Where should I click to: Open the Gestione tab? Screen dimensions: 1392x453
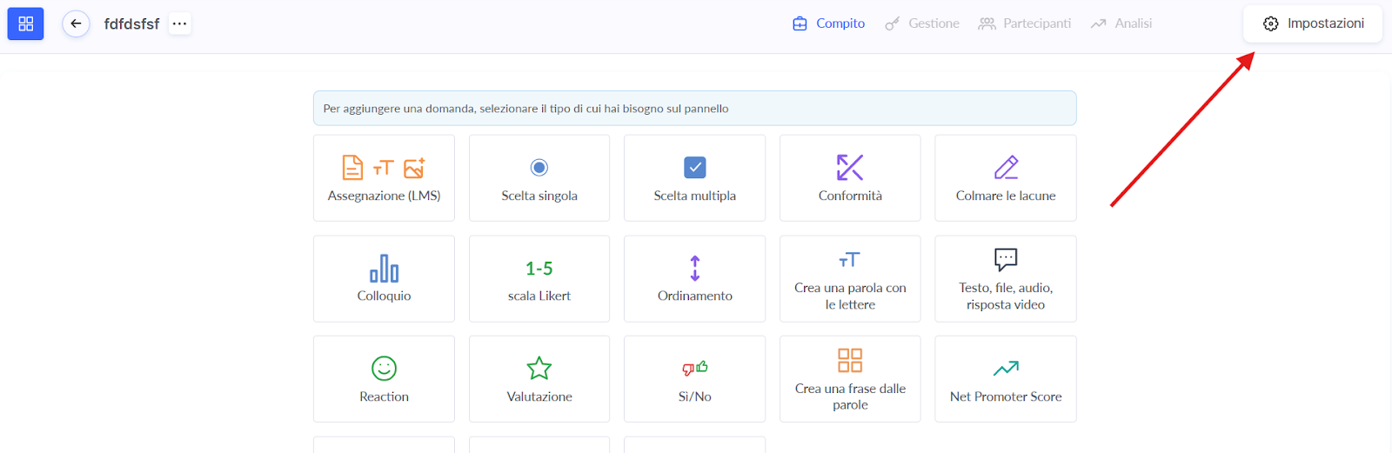pos(922,23)
